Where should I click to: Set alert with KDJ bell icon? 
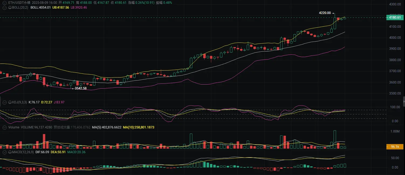click(x=10, y=102)
